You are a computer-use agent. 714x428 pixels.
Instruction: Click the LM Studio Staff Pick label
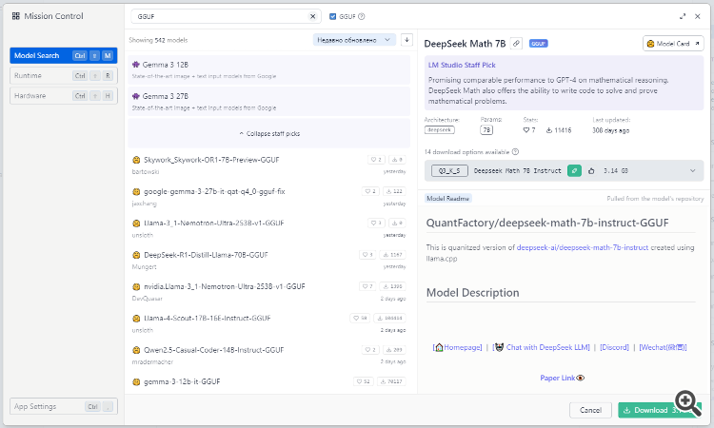coord(462,65)
